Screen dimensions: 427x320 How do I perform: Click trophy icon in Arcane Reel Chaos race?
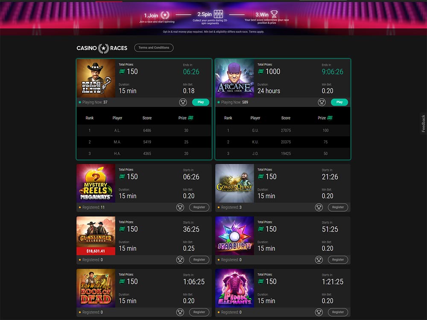pos(322,102)
